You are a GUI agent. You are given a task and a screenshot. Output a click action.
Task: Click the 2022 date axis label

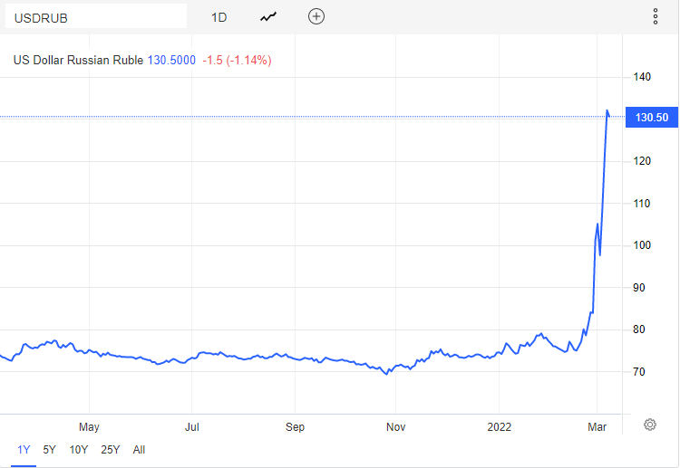click(500, 427)
